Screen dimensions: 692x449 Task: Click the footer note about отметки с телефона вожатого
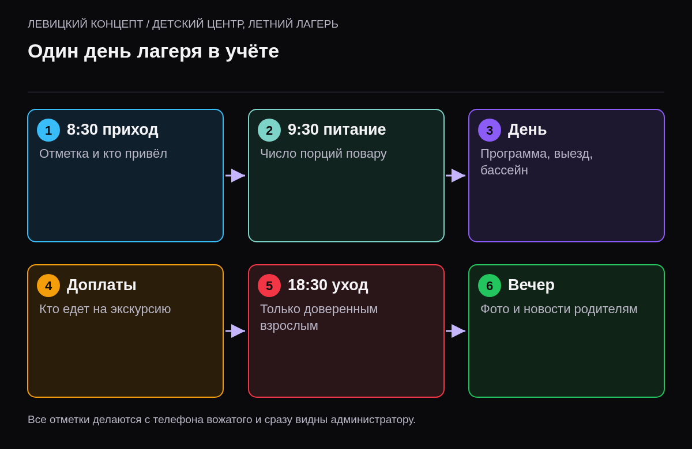[221, 420]
